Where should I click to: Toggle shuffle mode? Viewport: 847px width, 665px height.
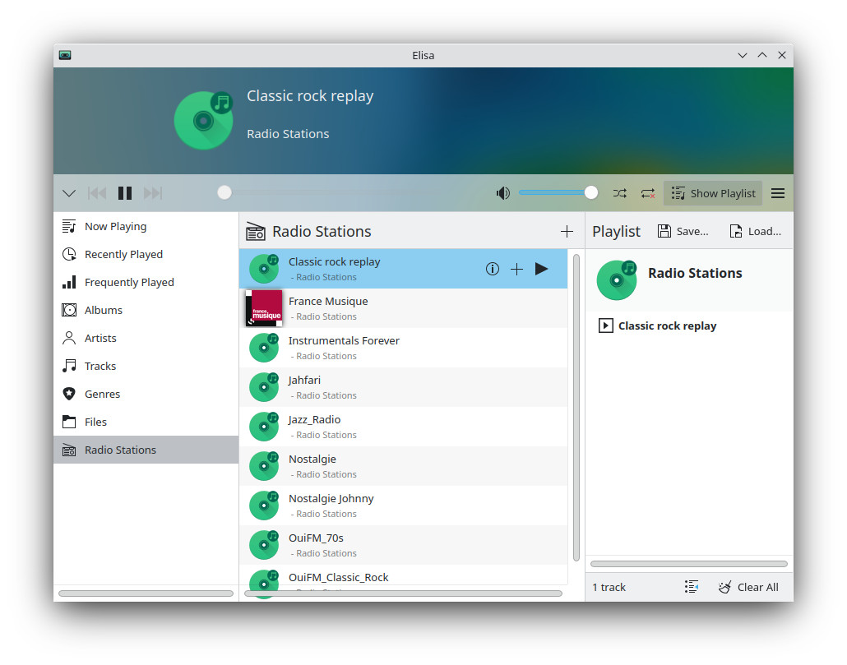point(619,193)
